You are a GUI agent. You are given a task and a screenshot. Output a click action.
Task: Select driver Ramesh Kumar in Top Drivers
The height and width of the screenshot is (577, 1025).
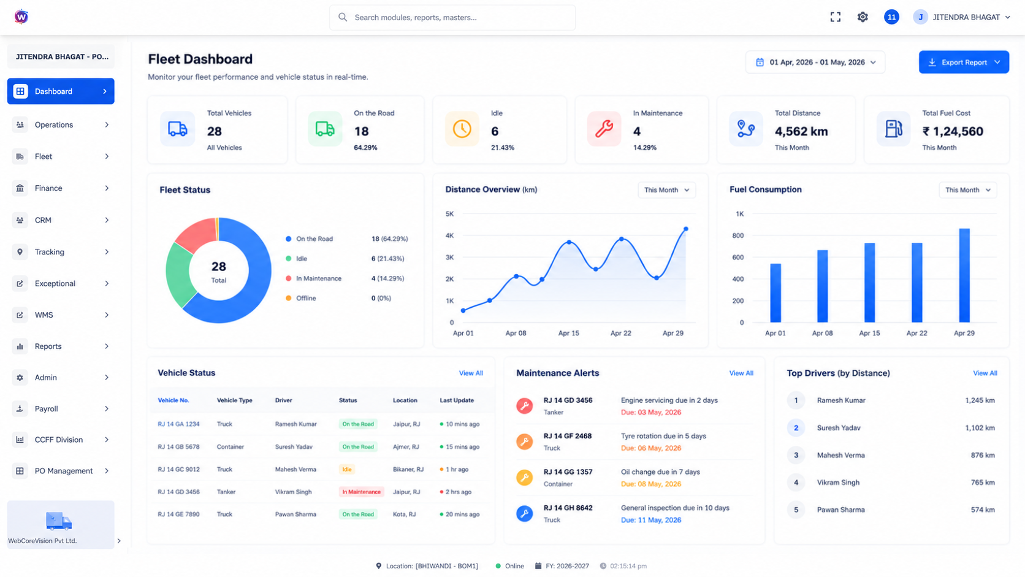(x=841, y=400)
